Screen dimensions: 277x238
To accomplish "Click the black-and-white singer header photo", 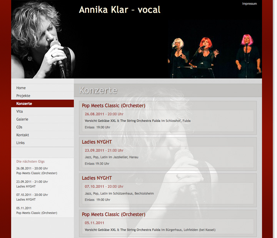I will pyautogui.click(x=43, y=40).
